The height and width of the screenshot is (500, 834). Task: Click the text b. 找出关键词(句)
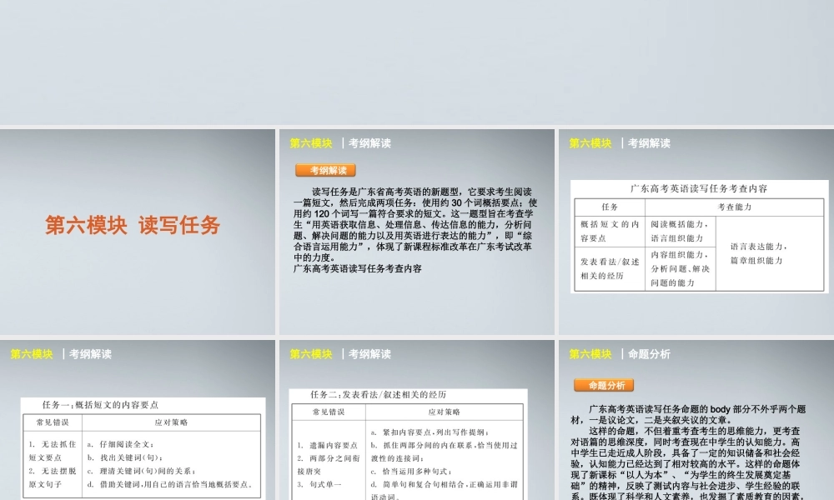coord(125,457)
